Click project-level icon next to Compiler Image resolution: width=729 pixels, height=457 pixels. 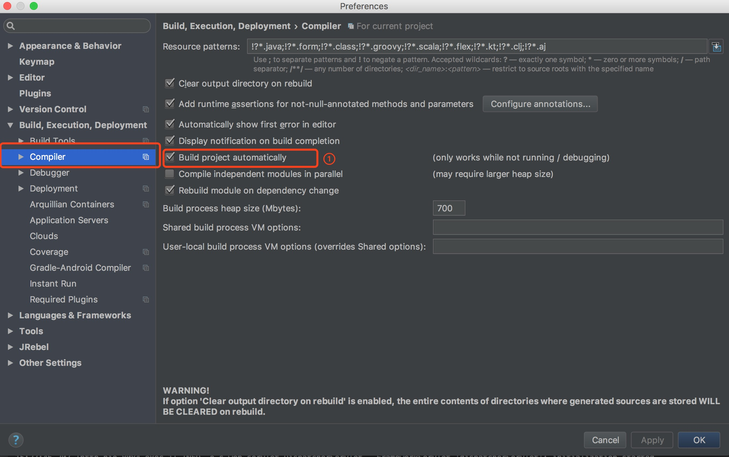tap(146, 157)
